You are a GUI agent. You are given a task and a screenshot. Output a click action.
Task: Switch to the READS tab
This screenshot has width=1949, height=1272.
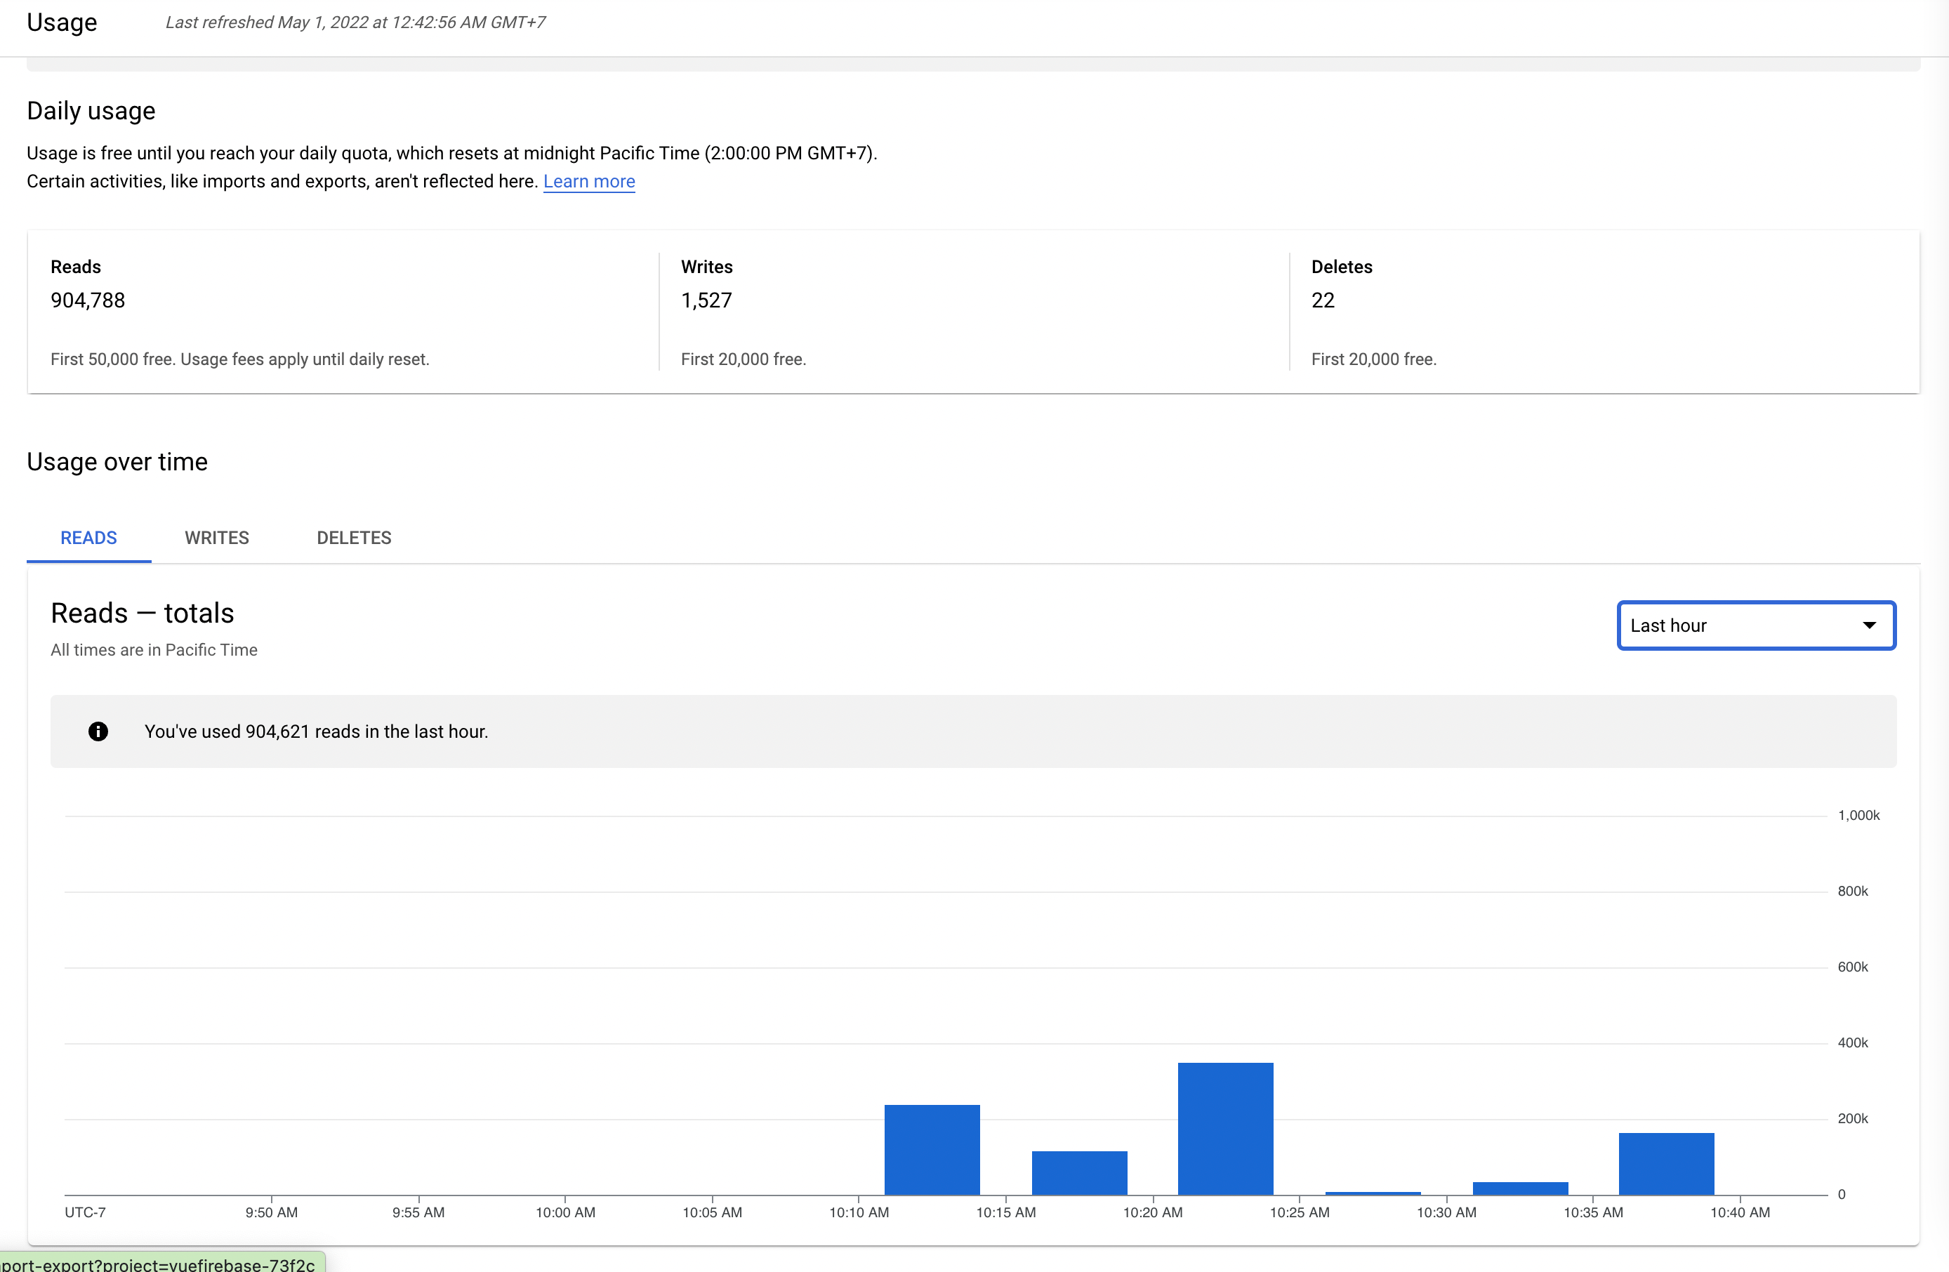click(88, 538)
